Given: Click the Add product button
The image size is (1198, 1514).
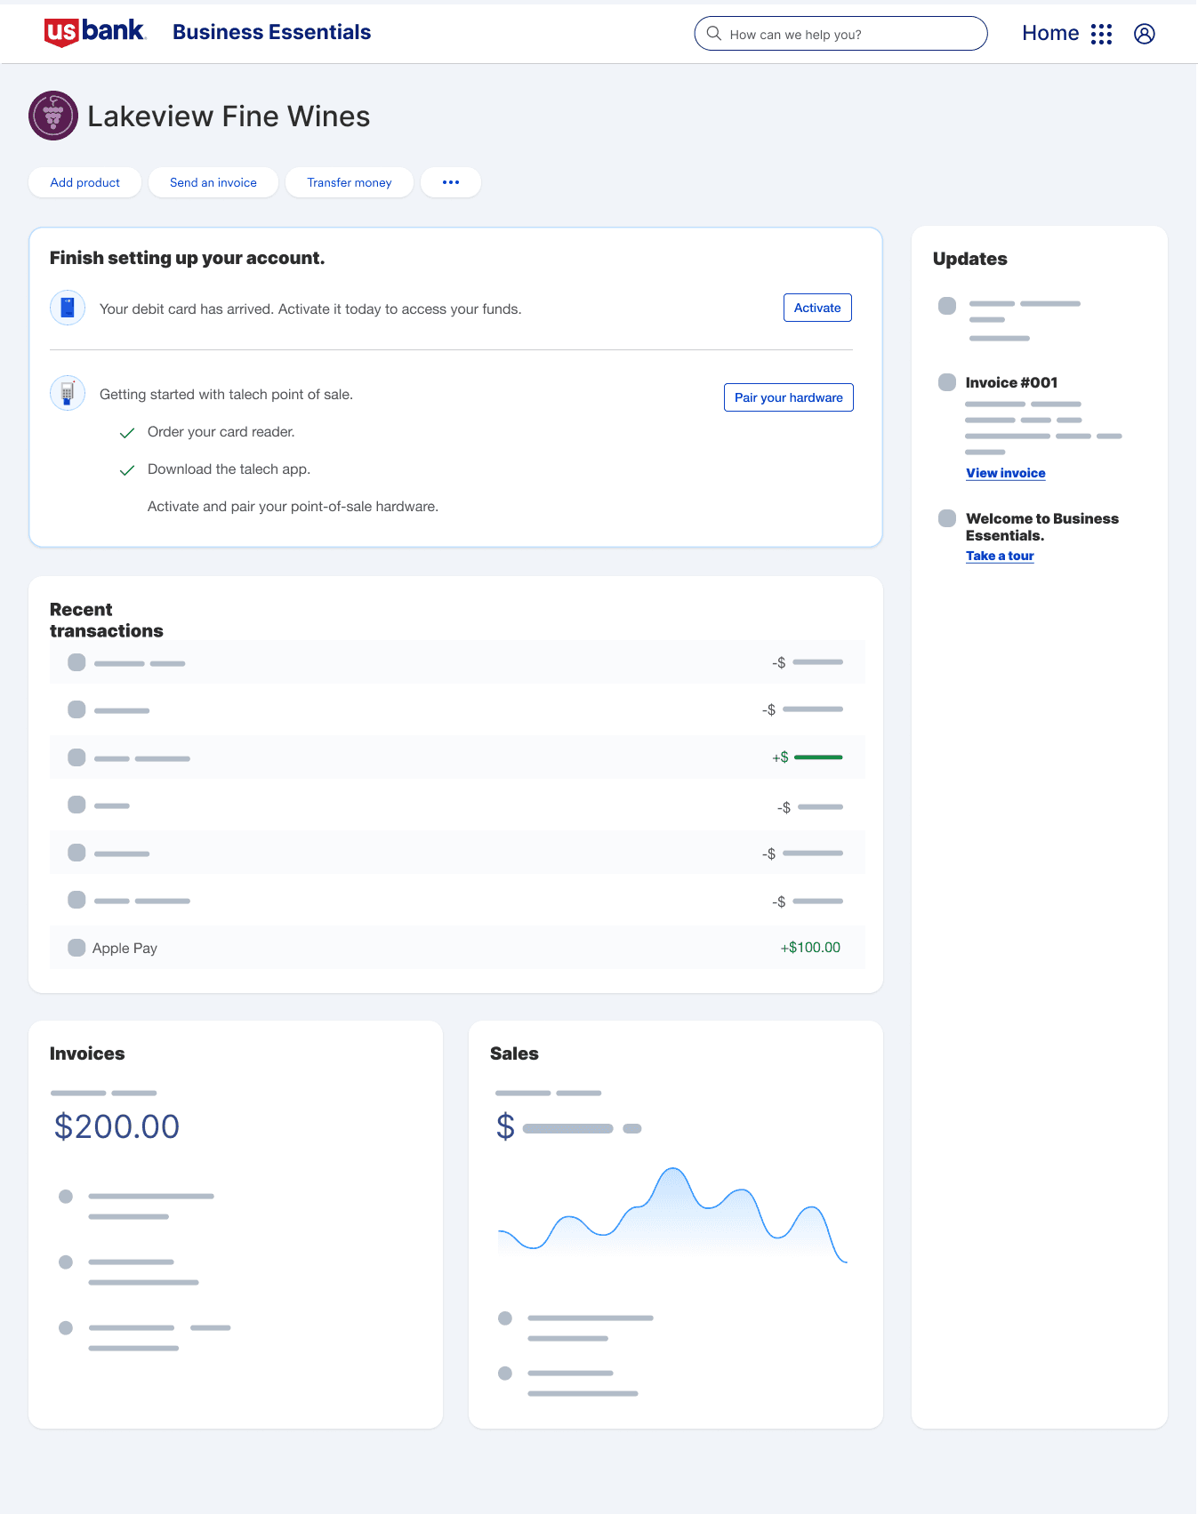Looking at the screenshot, I should (x=84, y=182).
